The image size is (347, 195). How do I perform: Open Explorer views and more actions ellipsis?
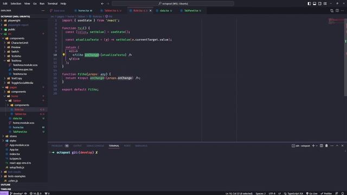43,10
